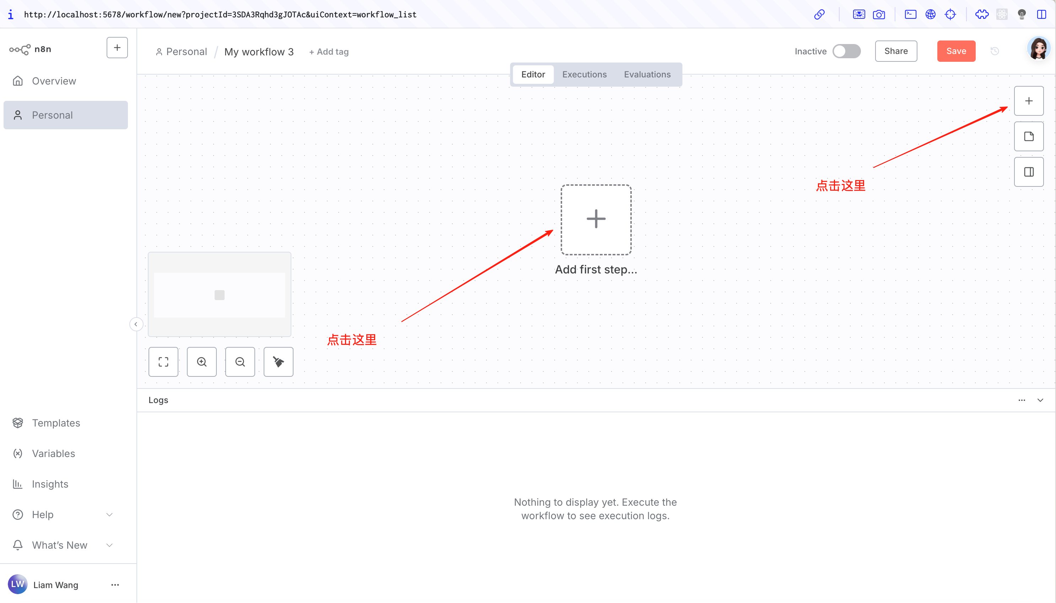Open workflow history clock icon
This screenshot has width=1056, height=603.
click(994, 51)
